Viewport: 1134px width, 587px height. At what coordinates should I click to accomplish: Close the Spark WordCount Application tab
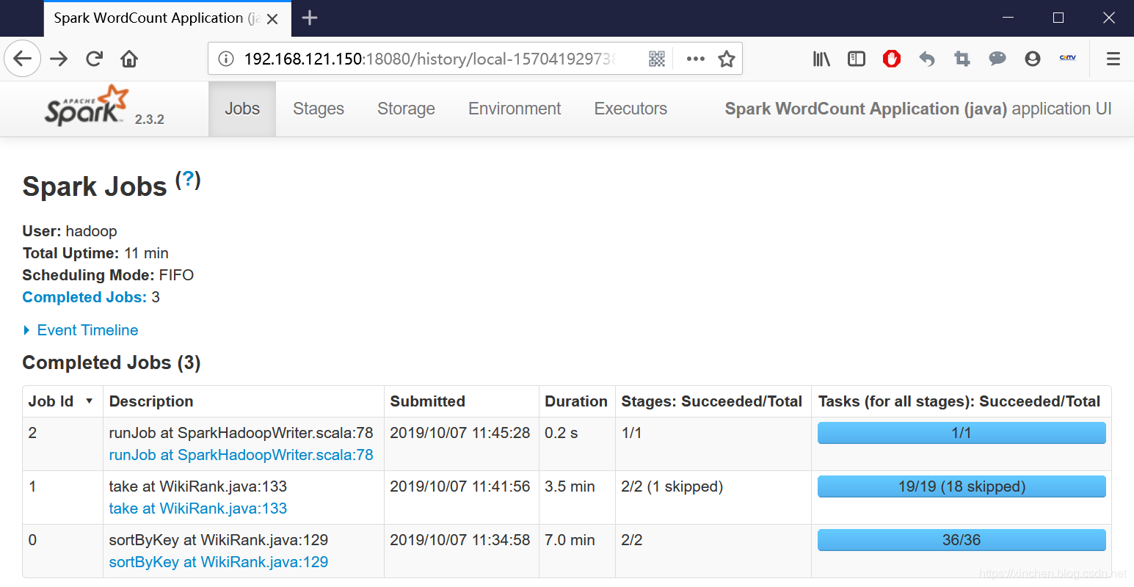(272, 18)
